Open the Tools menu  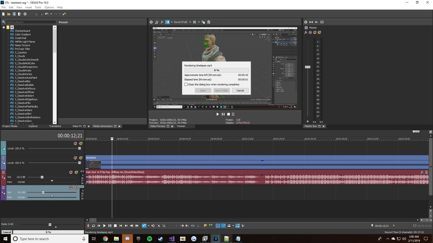(x=38, y=7)
